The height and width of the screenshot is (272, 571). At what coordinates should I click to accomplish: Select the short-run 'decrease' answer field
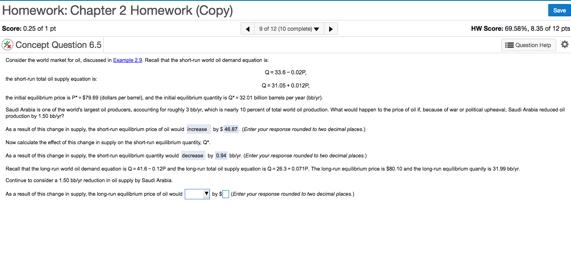pyautogui.click(x=193, y=156)
